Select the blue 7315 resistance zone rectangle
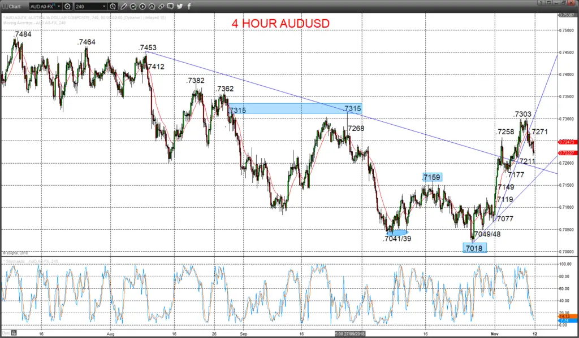Screen dimensions: 579x338 [295, 108]
